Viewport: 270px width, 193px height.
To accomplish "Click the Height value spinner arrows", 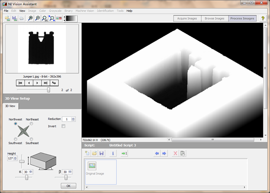I will click(15, 158).
